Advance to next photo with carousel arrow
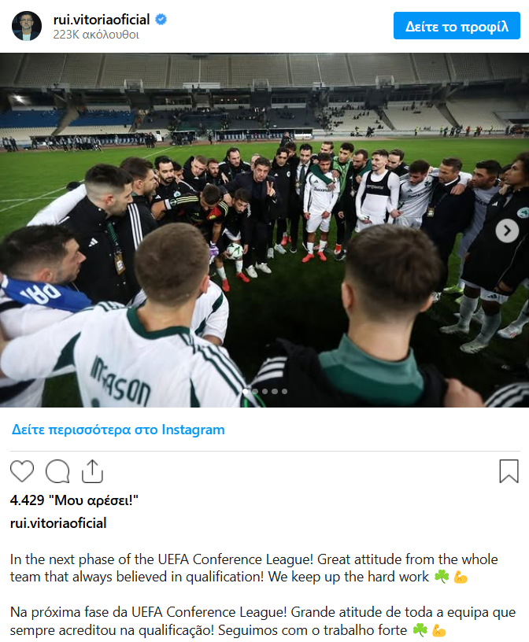Image resolution: width=529 pixels, height=642 pixels. point(507,231)
